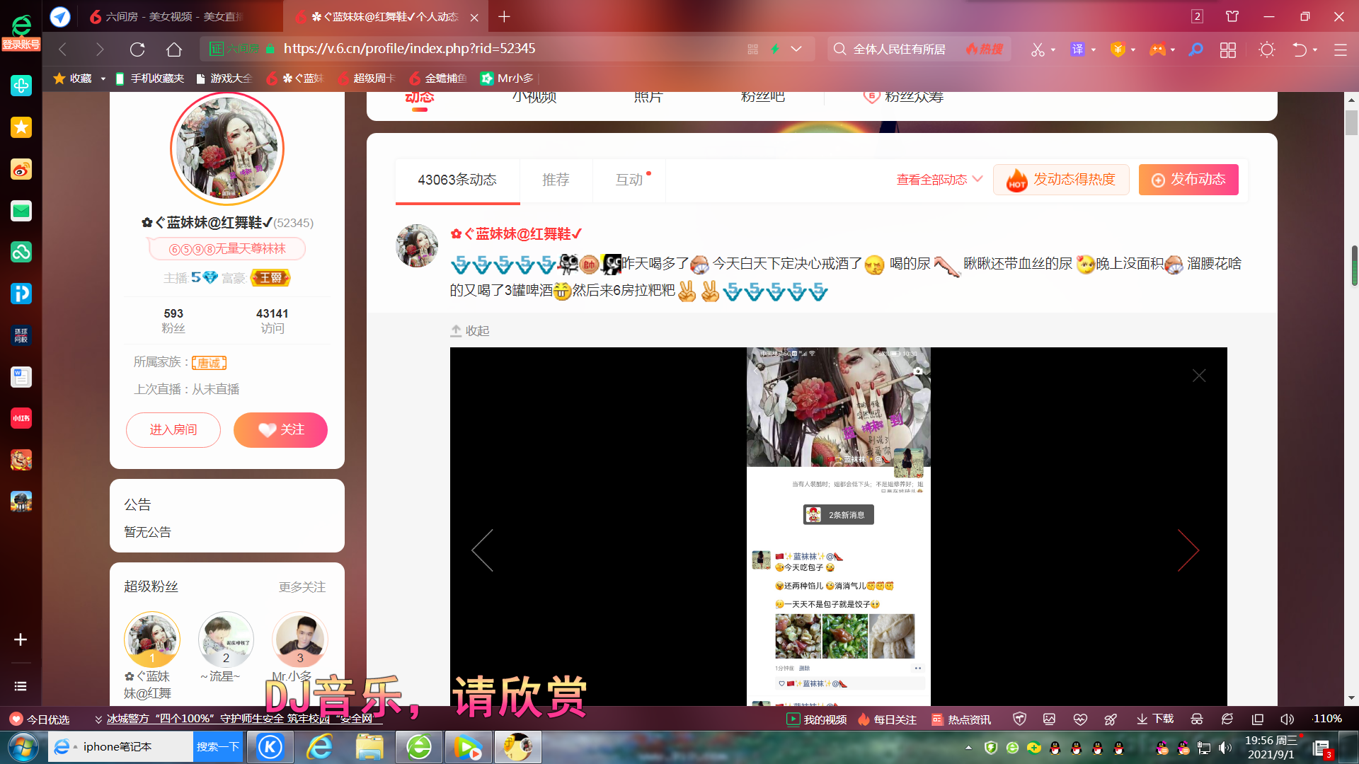Open the 粉丝吧 section tab
1359x764 pixels.
point(762,97)
